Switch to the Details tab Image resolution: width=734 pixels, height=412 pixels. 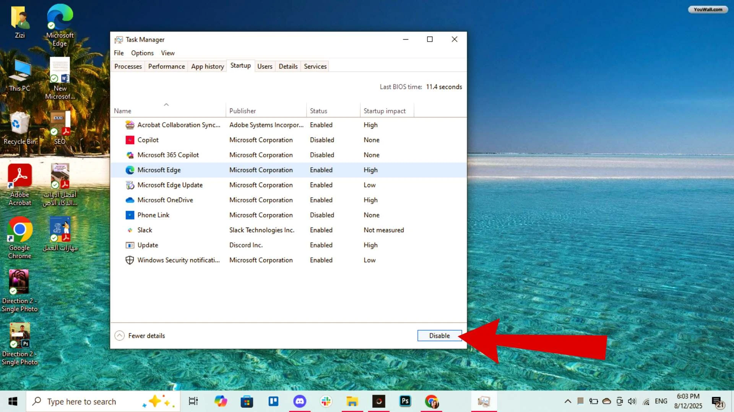[288, 66]
